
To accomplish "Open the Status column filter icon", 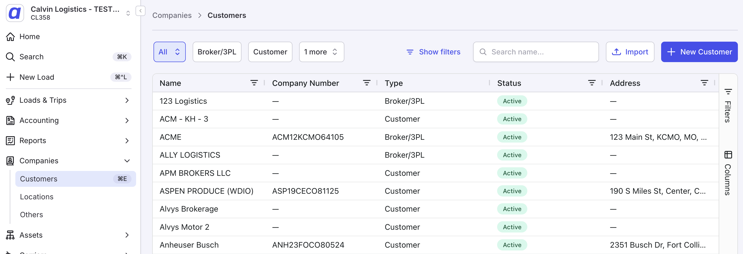I will pyautogui.click(x=592, y=83).
